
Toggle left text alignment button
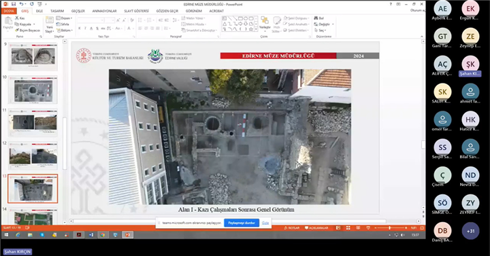click(x=140, y=29)
